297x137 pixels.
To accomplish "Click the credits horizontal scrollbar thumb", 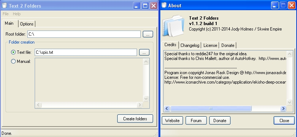I will click(x=211, y=109).
